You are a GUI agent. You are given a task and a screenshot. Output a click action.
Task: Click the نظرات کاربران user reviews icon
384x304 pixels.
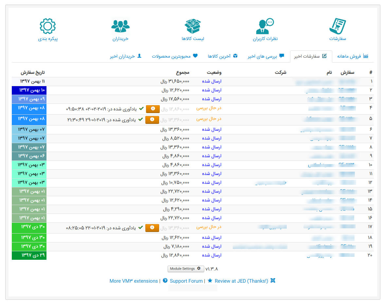(x=265, y=26)
